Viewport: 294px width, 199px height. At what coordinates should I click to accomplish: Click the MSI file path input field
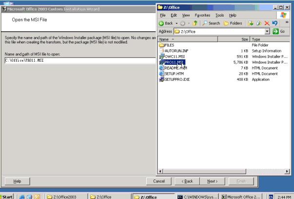(x=80, y=60)
